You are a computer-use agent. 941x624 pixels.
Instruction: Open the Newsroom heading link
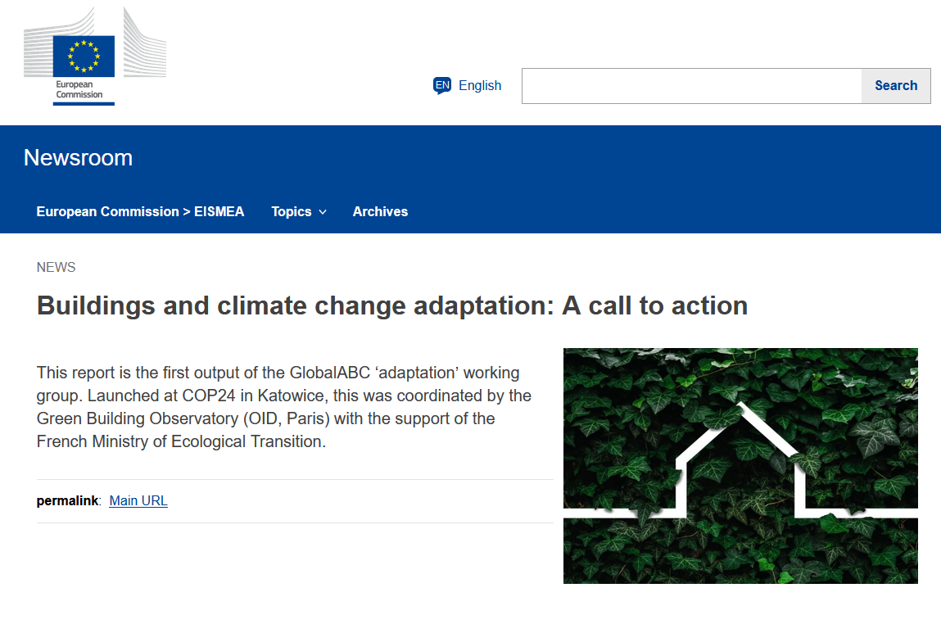tap(78, 158)
